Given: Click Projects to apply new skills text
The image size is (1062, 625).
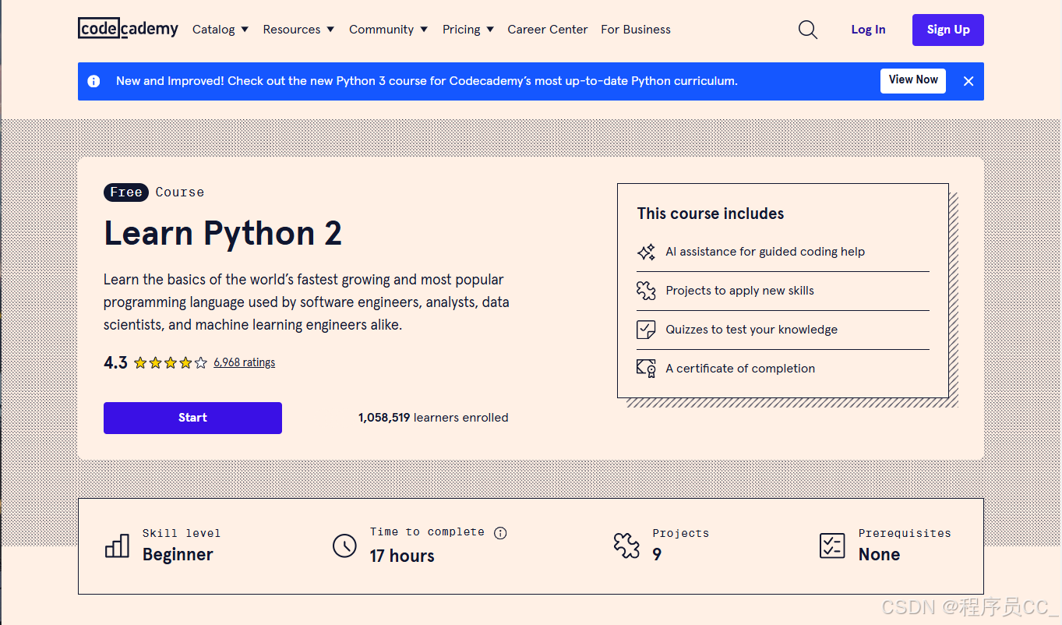Looking at the screenshot, I should (x=739, y=291).
